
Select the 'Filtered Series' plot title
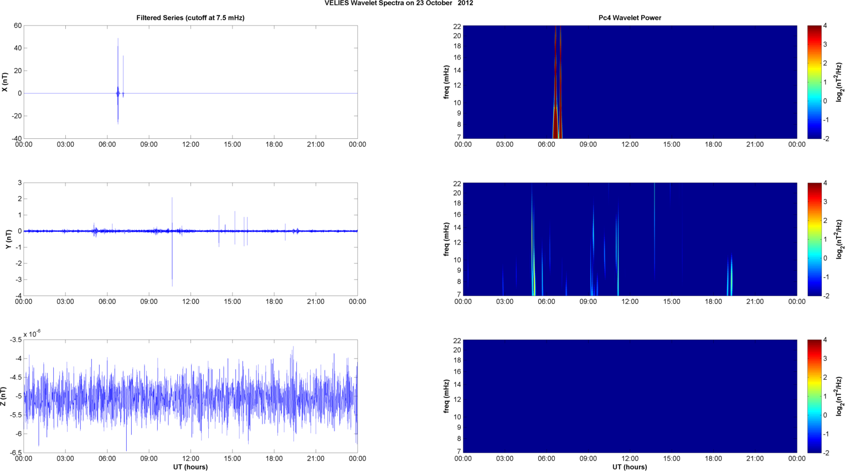[190, 18]
